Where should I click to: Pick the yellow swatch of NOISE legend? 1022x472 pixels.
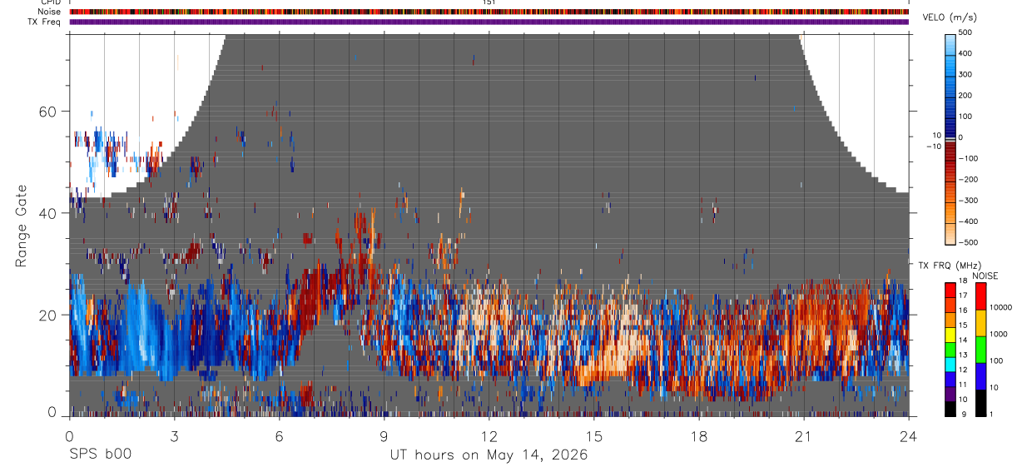(980, 323)
